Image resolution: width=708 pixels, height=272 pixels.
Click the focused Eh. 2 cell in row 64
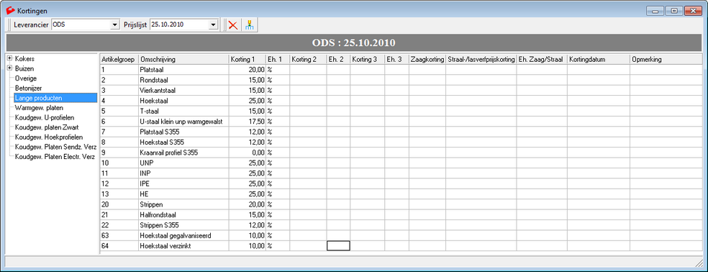[338, 246]
